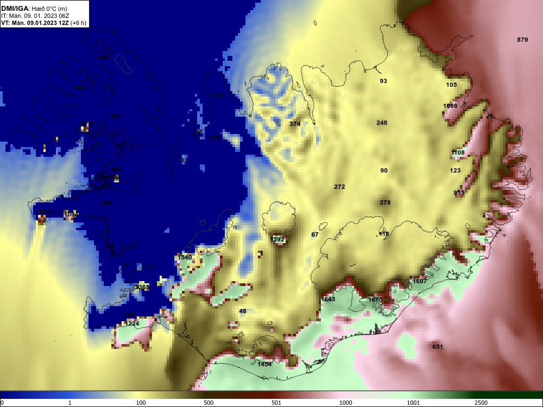The width and height of the screenshot is (543, 407).
Task: Select the 2500 label on the color scale
Action: (x=481, y=403)
